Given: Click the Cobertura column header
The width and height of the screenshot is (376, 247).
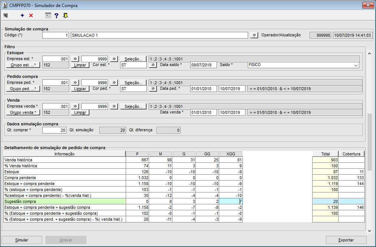Looking at the screenshot, I should [x=351, y=154].
